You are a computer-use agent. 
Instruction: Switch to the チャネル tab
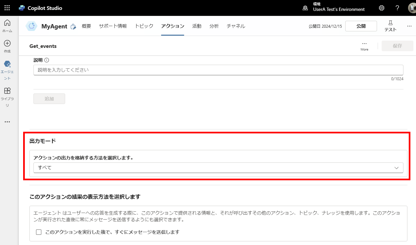pos(236,26)
